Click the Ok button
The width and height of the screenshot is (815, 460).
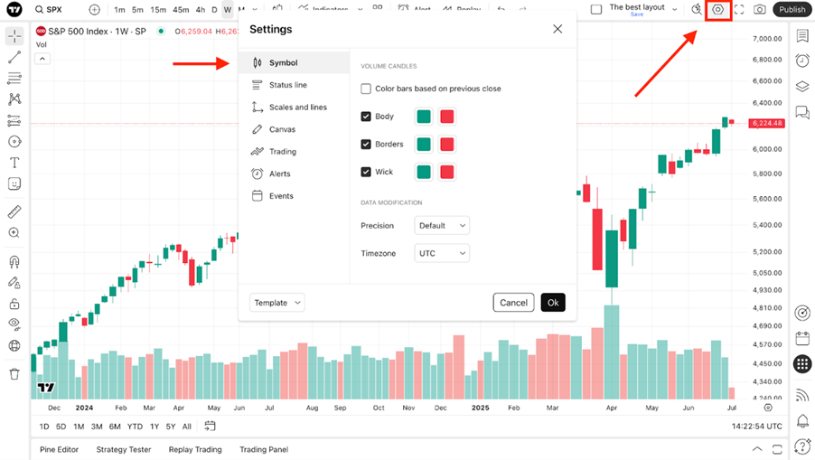(553, 303)
